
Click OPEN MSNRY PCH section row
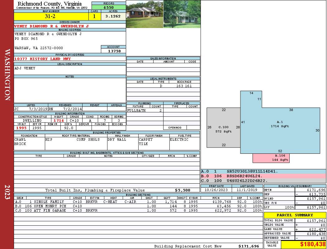click(x=138, y=206)
